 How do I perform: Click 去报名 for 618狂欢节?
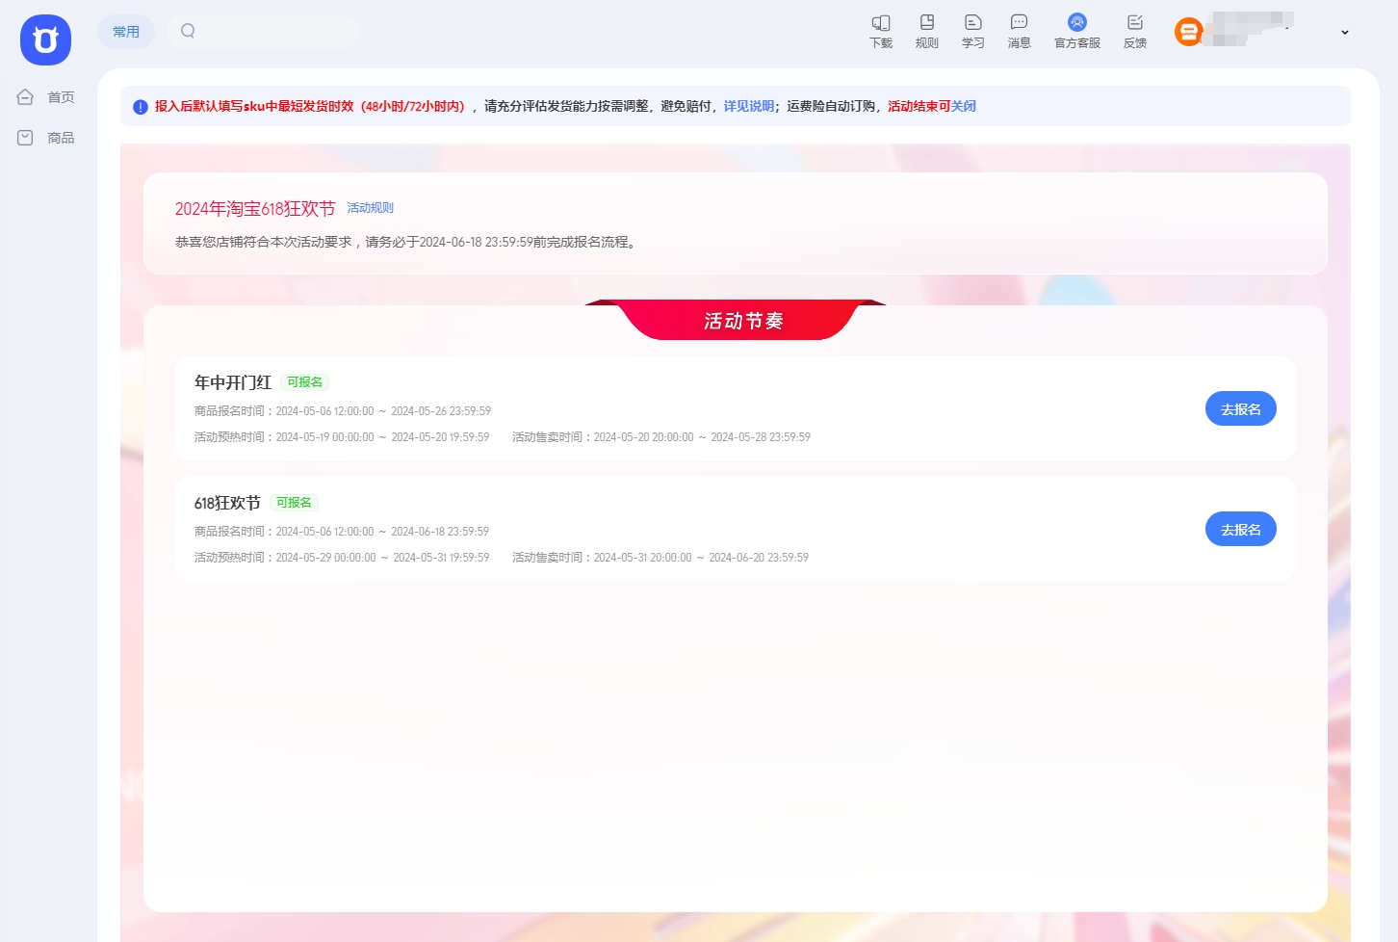tap(1240, 530)
